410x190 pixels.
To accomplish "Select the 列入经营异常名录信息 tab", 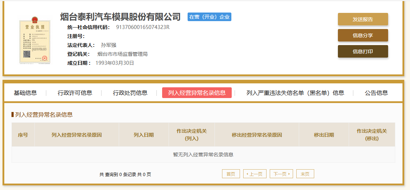I will (x=197, y=93).
